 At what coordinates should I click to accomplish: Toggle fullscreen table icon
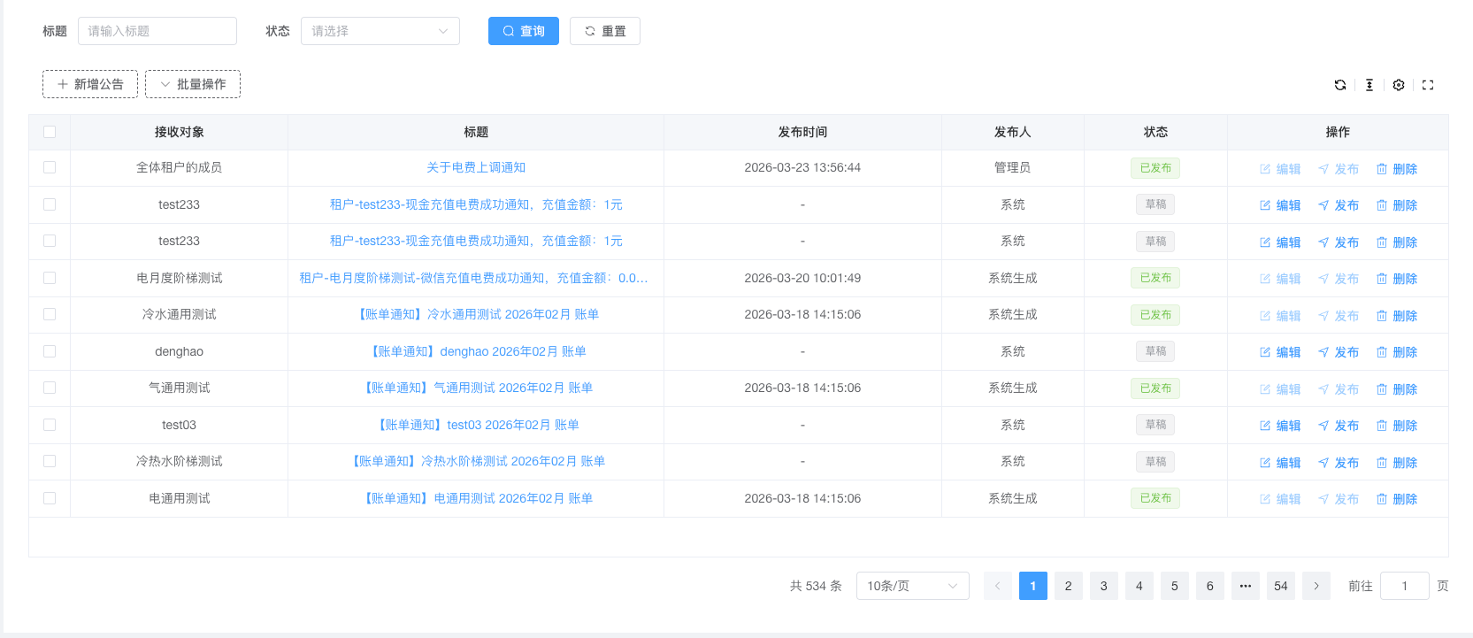(x=1428, y=85)
